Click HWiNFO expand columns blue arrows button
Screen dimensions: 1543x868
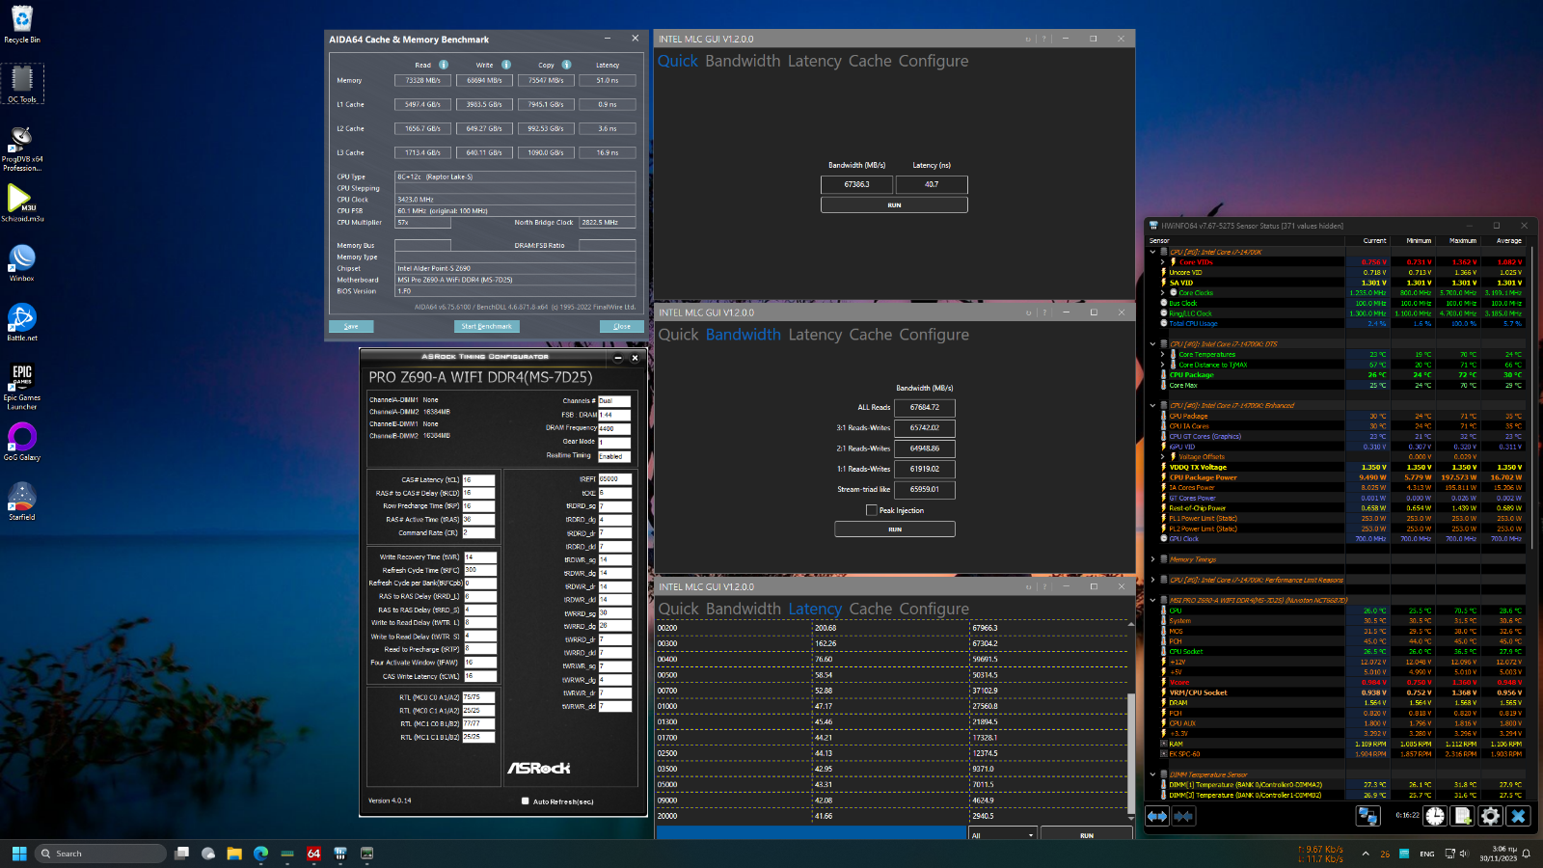click(x=1157, y=816)
